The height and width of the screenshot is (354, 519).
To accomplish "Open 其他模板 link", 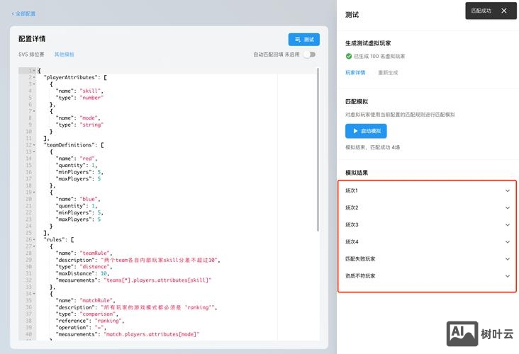I will tap(65, 55).
